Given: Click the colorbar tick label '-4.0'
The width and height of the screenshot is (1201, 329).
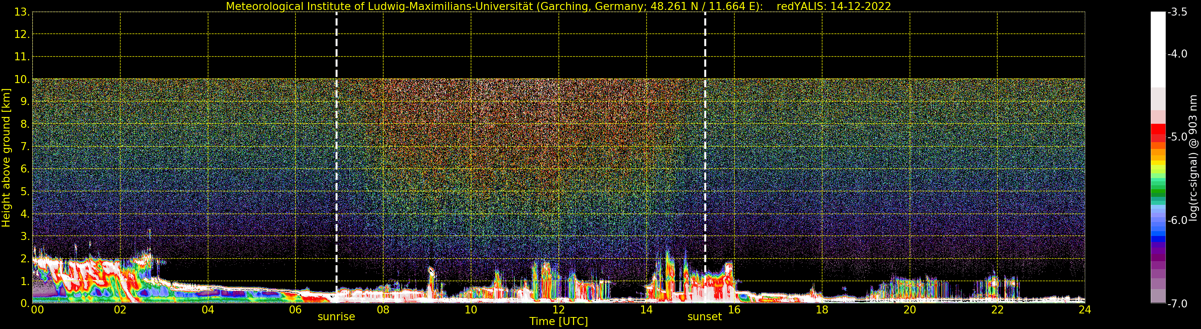Looking at the screenshot, I should coord(1177,54).
